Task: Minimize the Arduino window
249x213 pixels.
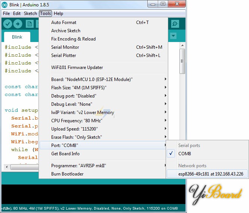Action: [153, 4]
